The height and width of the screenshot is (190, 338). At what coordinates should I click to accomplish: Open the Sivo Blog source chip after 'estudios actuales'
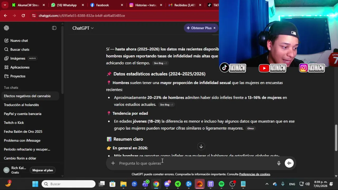[x=166, y=105]
